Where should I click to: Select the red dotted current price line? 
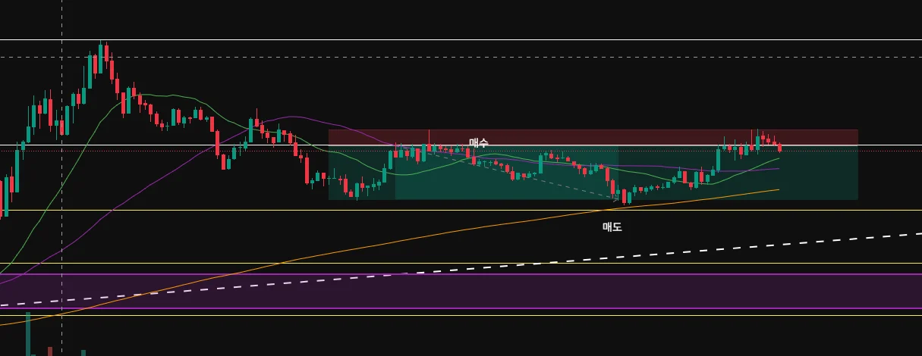click(x=461, y=151)
